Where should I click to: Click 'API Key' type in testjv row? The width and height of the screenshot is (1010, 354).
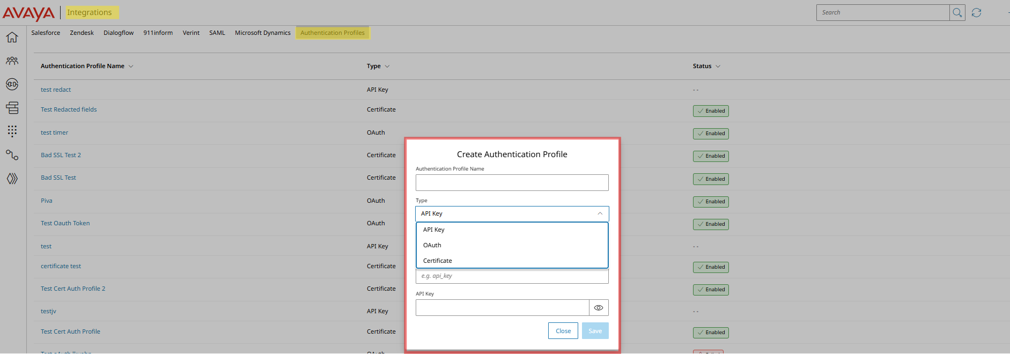(x=378, y=311)
